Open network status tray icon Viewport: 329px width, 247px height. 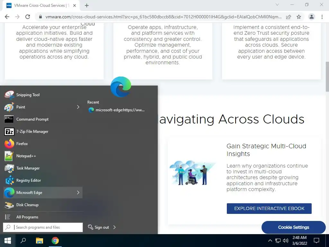(x=278, y=241)
